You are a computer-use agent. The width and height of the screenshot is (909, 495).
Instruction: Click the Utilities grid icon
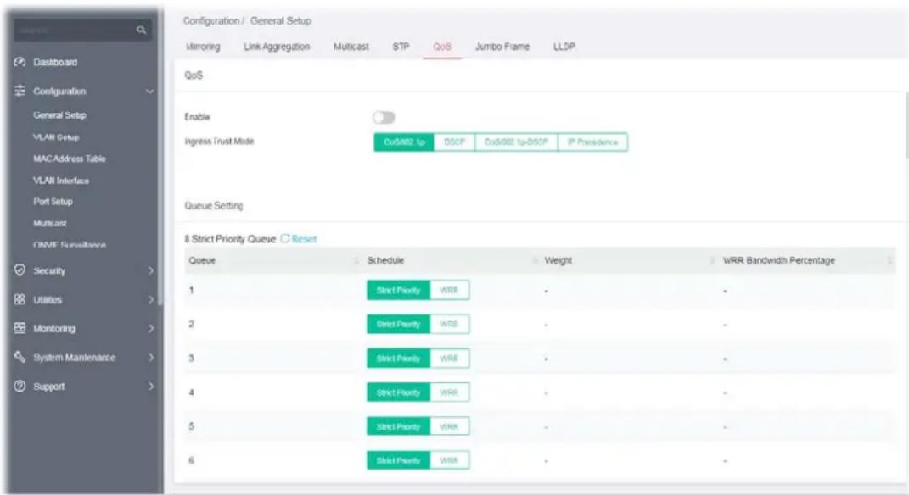point(20,299)
